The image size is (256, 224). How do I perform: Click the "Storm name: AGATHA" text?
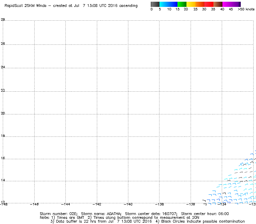coord(101,214)
